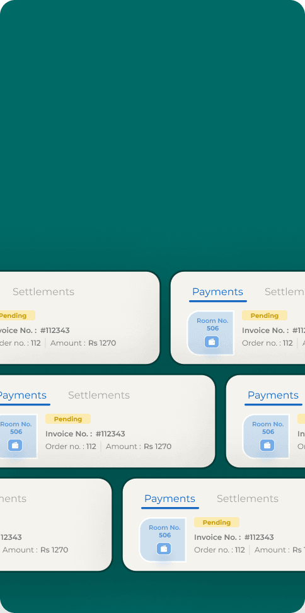
Task: Switch to Settlements tab in middle-left card
Action: 99,395
